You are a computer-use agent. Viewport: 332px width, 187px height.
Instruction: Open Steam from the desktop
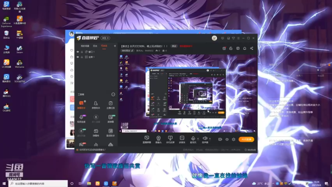(20, 49)
